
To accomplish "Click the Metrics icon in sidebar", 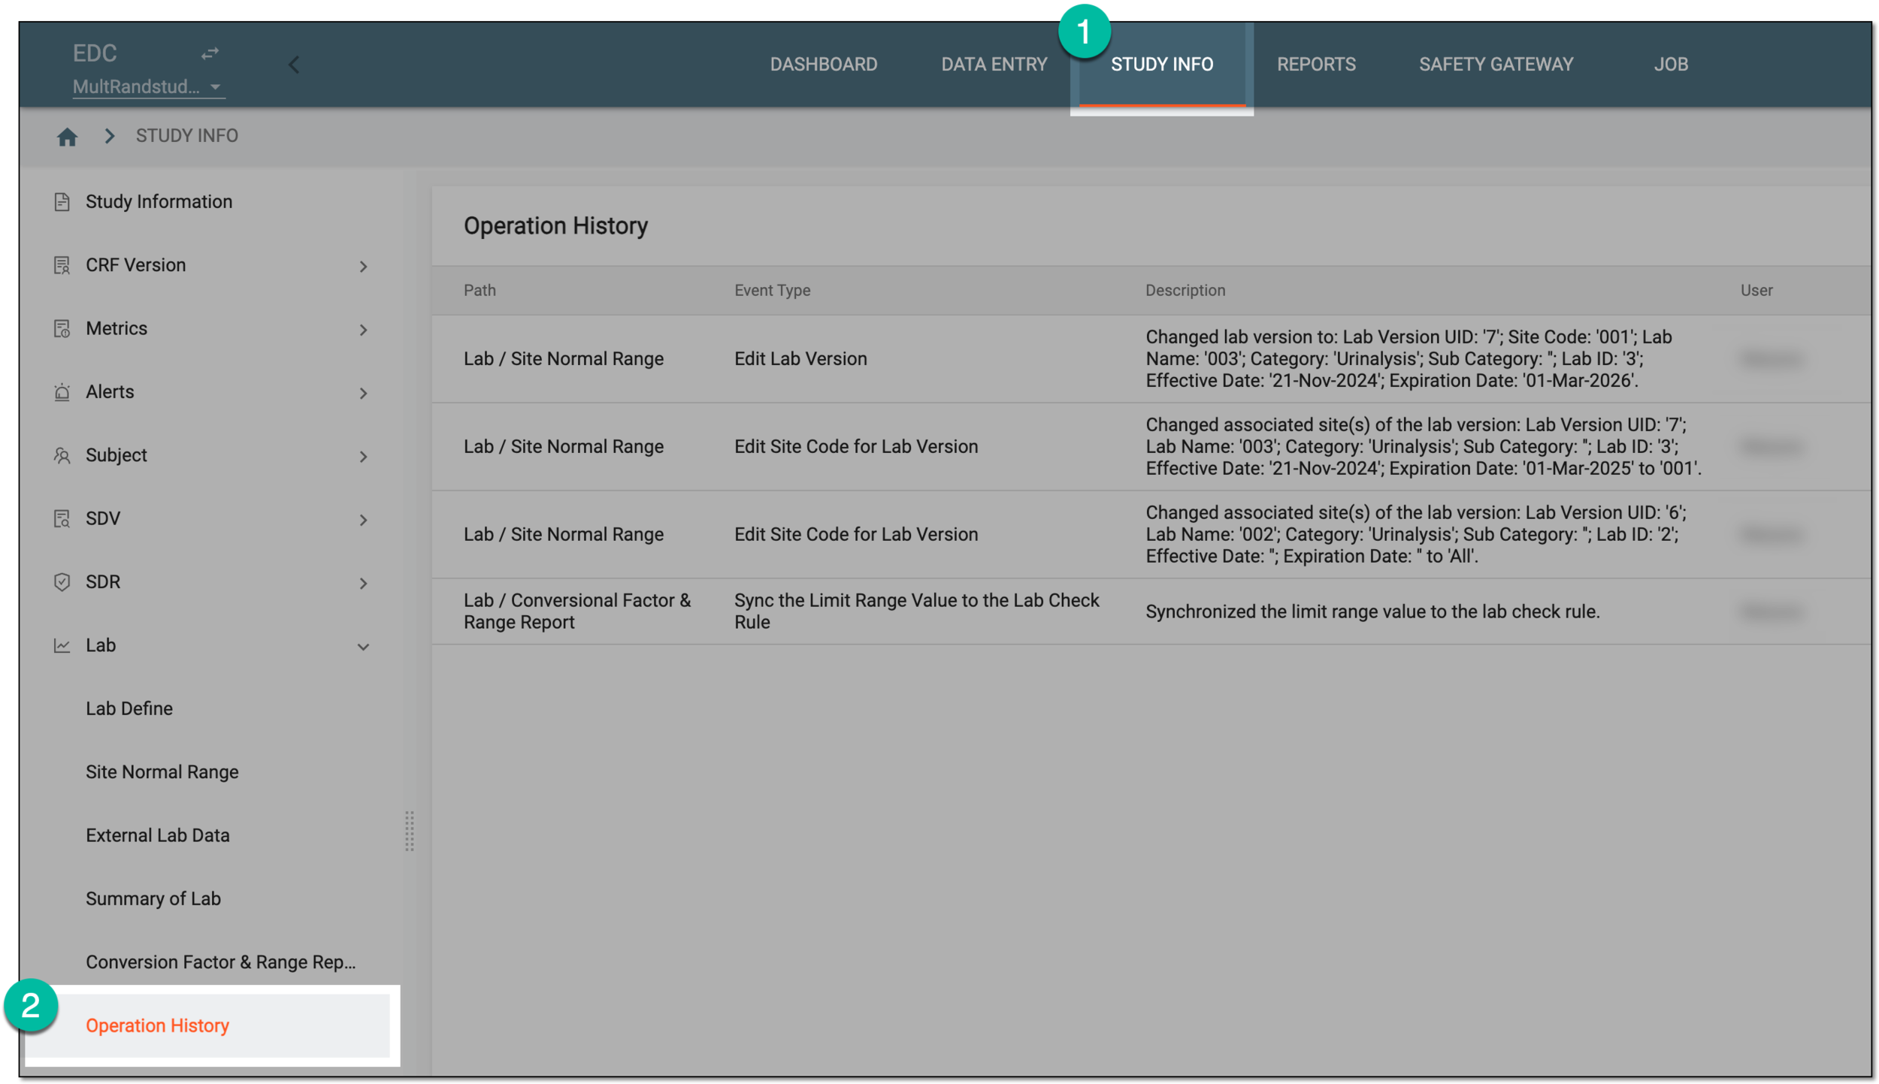I will pyautogui.click(x=62, y=328).
